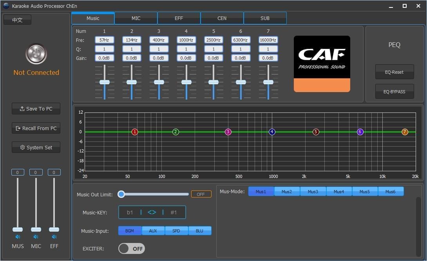Screen dimensions: 427x261
Task: Select EQ node 1 on the graph
Action: click(135, 132)
